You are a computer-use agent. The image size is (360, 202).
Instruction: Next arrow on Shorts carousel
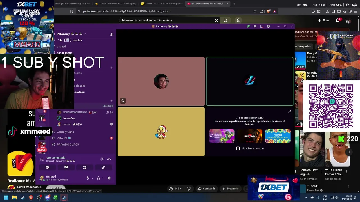tap(349, 152)
